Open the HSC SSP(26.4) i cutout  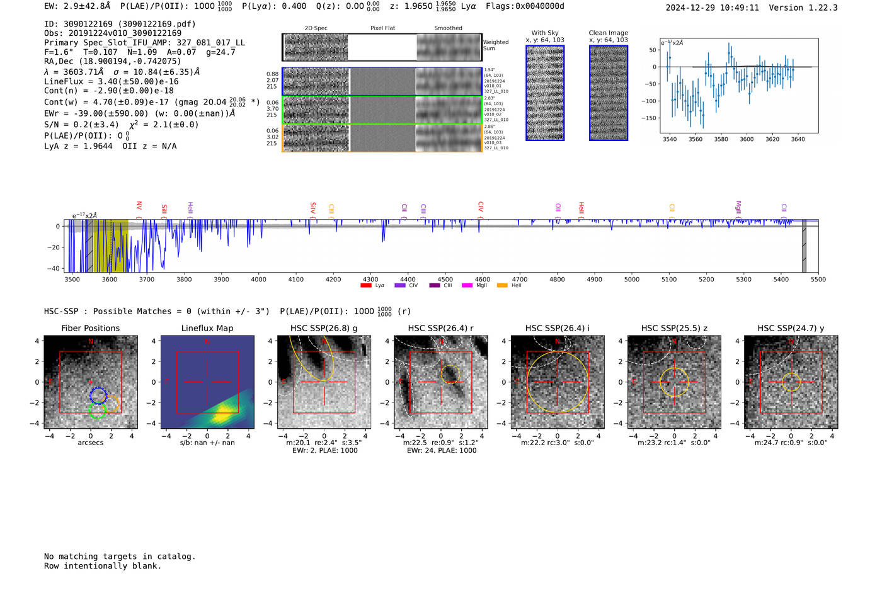tap(558, 382)
